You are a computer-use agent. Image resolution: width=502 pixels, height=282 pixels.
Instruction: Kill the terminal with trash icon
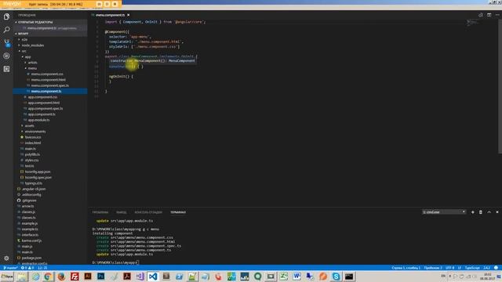coord(481,212)
